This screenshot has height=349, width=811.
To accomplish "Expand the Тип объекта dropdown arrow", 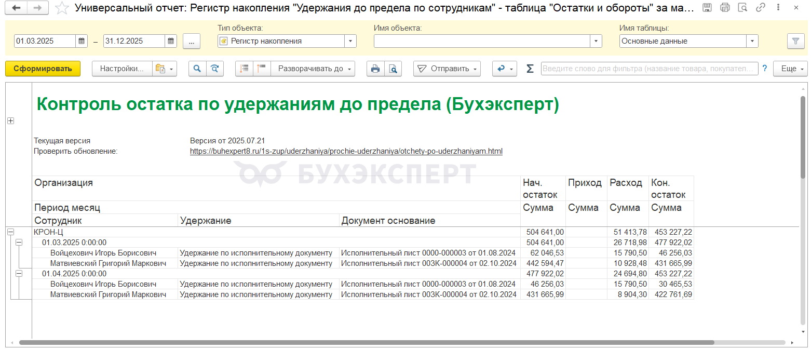I will pos(350,41).
